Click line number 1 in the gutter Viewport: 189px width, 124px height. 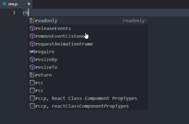tap(14, 13)
